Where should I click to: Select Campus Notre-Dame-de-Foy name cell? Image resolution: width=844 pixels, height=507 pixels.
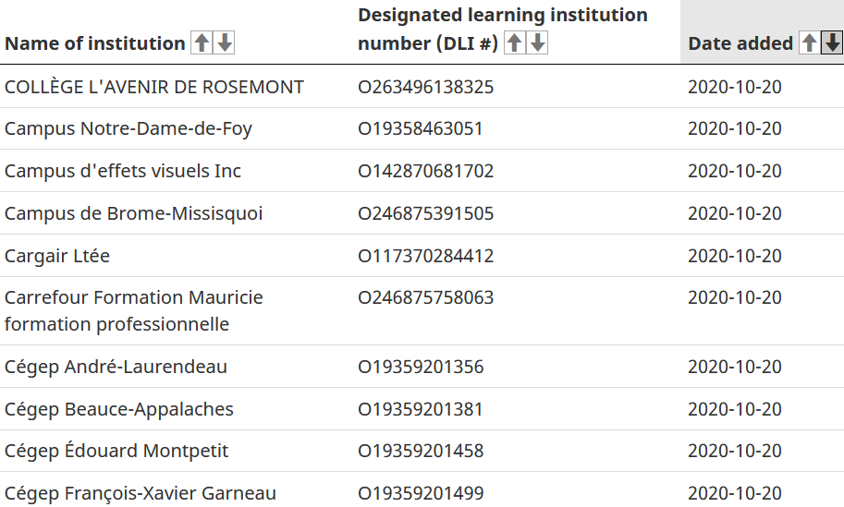pyautogui.click(x=128, y=128)
